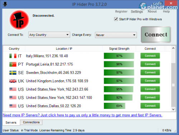Click the title bar hat app icon
The image size is (179, 135).
[x=5, y=4]
